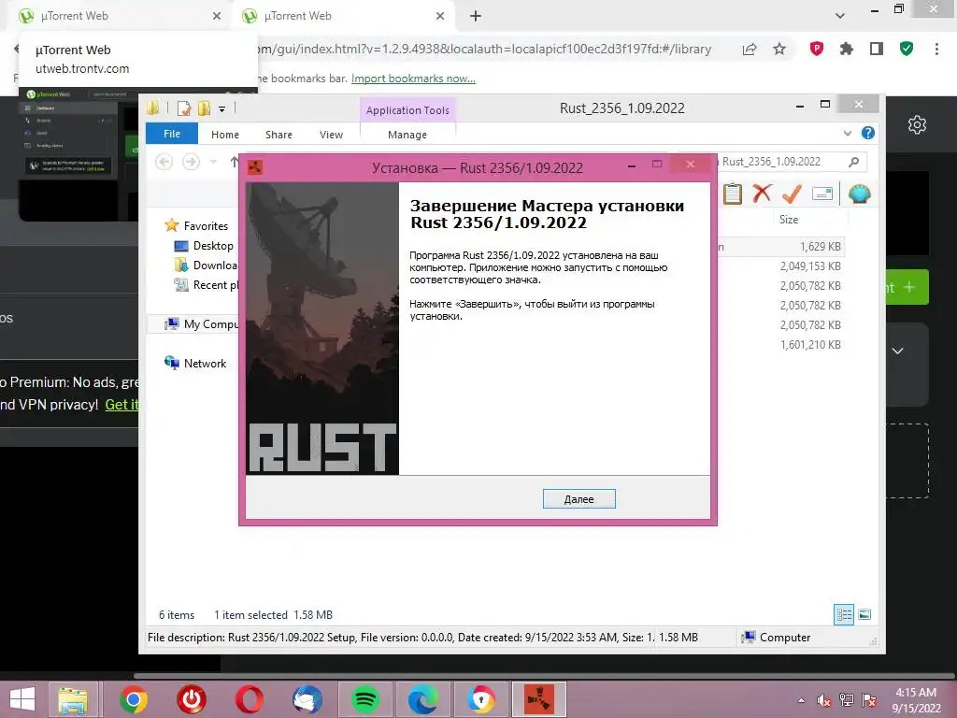The width and height of the screenshot is (957, 718).
Task: Click the New folder icon in the quick access toolbar
Action: pos(204,108)
